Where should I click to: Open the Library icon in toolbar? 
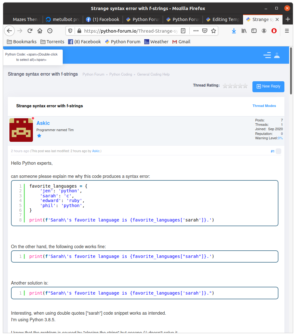click(x=244, y=31)
